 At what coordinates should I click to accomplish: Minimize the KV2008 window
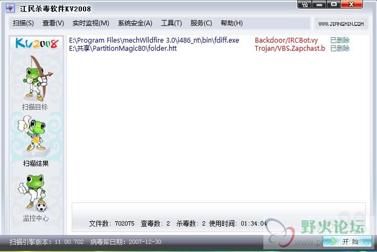tap(319, 4)
